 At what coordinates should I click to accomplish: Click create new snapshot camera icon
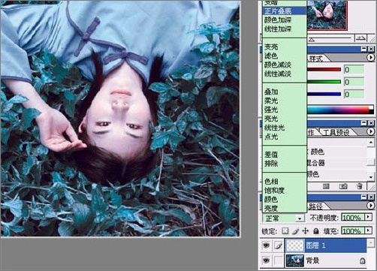pyautogui.click(x=343, y=186)
